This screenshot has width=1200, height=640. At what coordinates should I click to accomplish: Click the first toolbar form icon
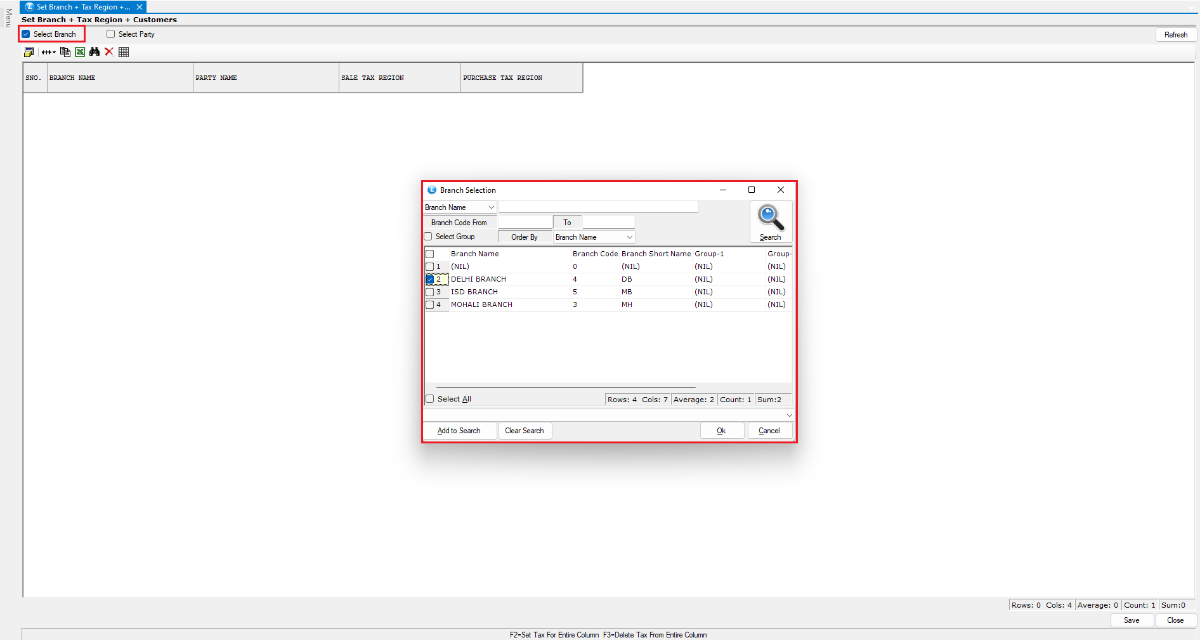point(29,52)
